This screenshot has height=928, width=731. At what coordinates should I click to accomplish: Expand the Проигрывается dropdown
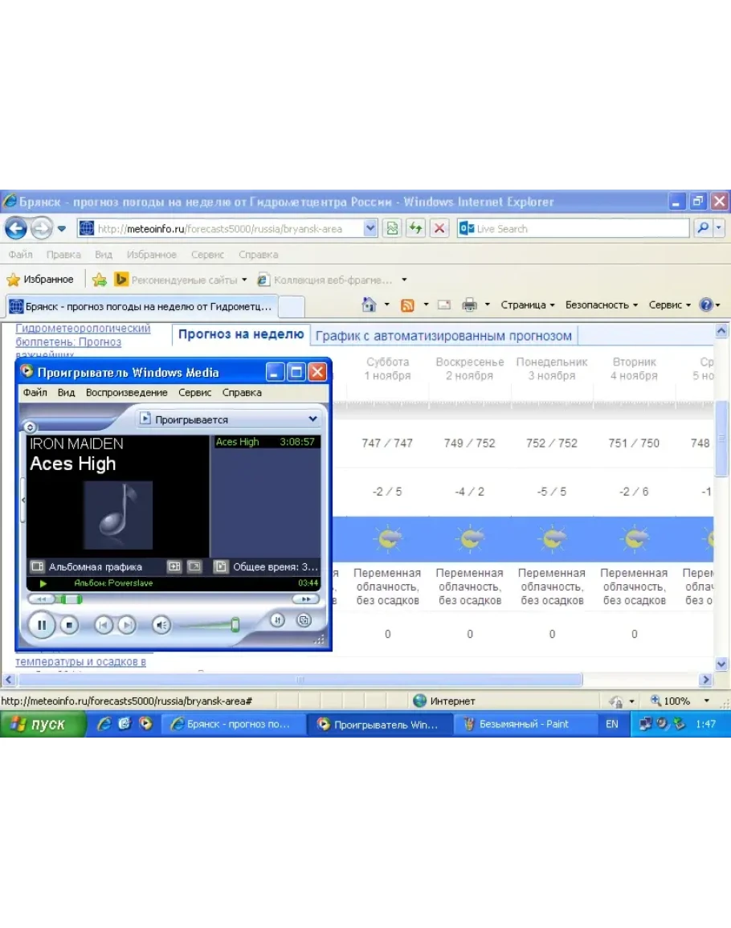point(312,419)
